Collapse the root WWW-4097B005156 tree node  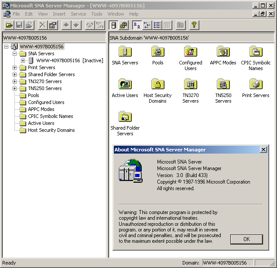coord(7,47)
